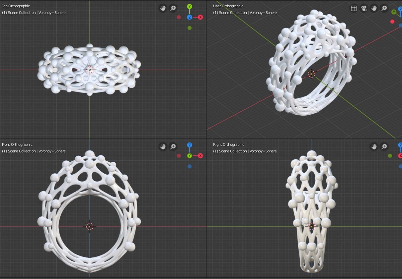Click the zoom magnifier in Front Orthographic view

click(x=173, y=146)
